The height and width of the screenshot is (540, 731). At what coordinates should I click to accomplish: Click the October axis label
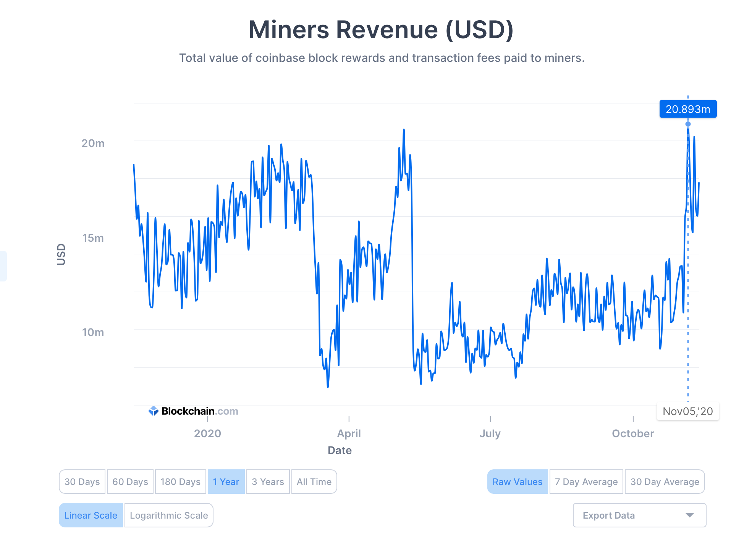pyautogui.click(x=633, y=433)
